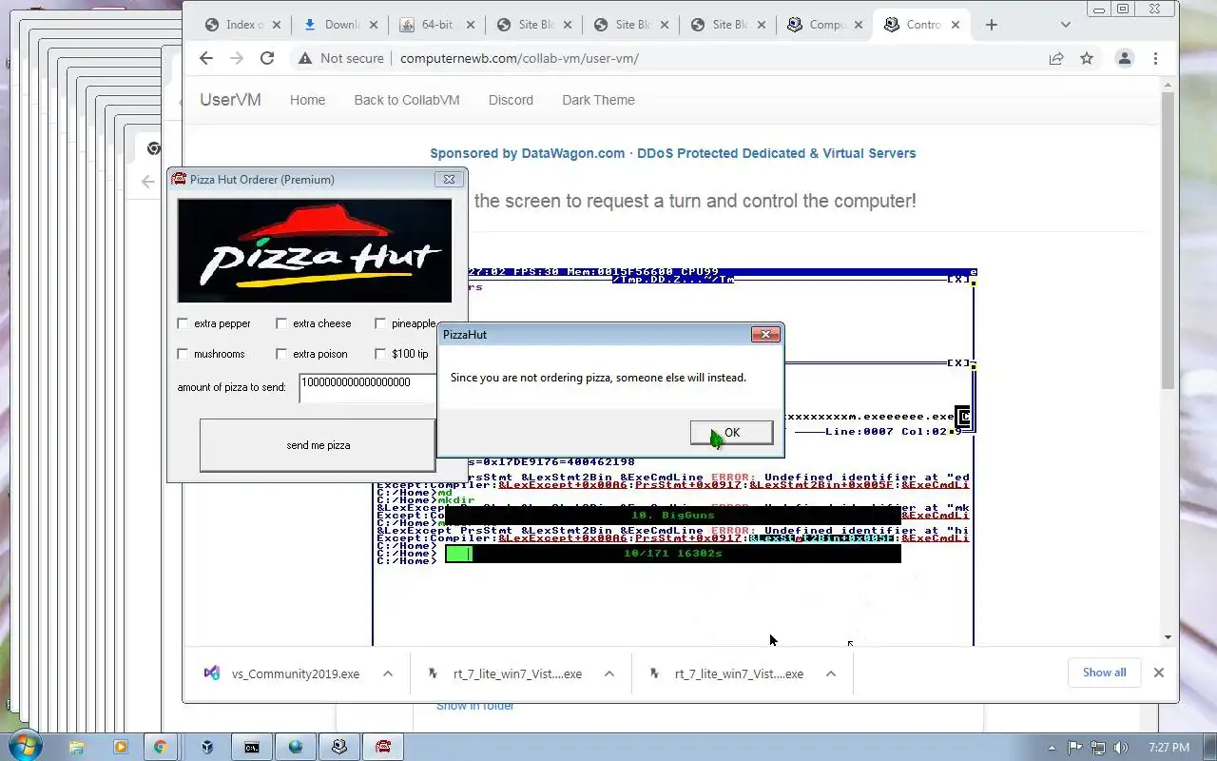The image size is (1217, 761).
Task: Reload the page with the refresh icon
Action: [267, 58]
